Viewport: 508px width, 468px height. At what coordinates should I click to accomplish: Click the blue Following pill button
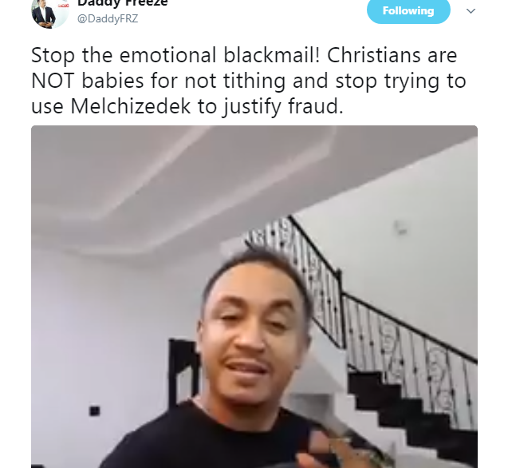(408, 10)
